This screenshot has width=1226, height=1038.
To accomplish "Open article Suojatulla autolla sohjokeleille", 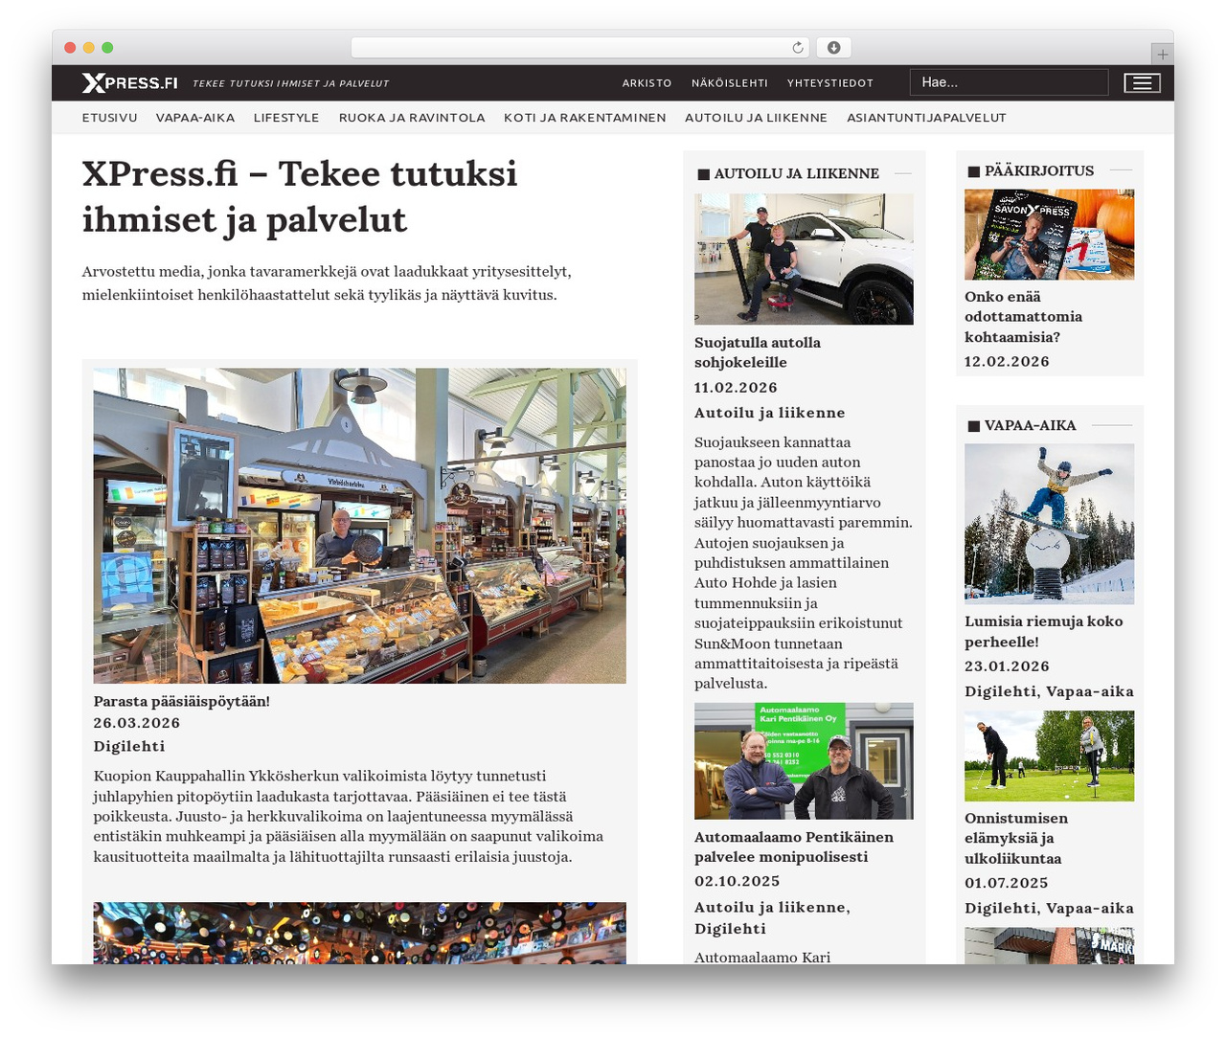I will (758, 352).
